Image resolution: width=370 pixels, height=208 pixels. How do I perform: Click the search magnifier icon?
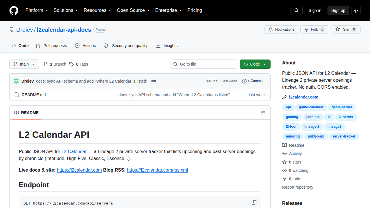pos(297,10)
